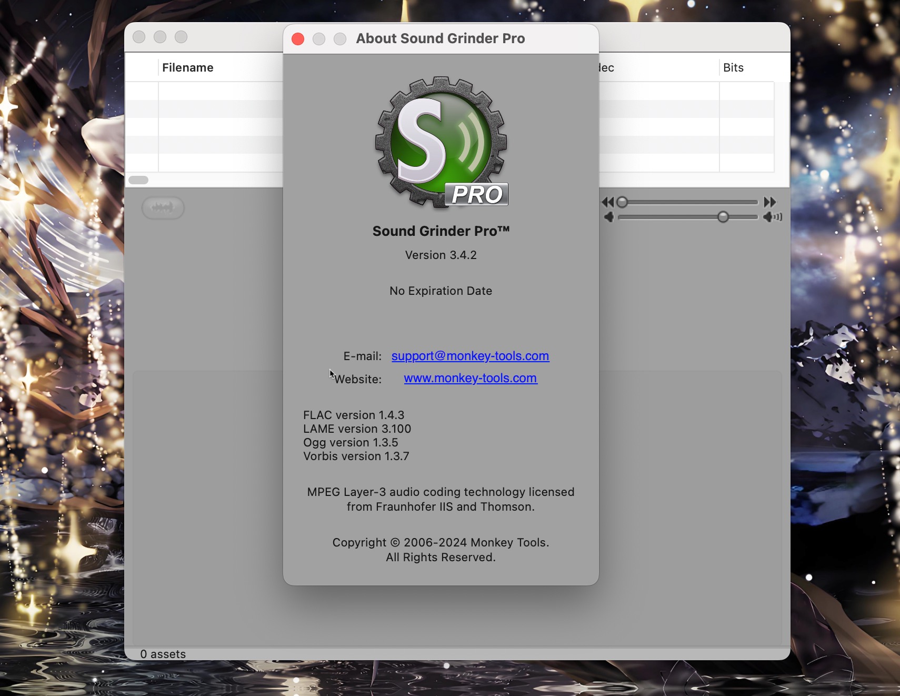Click the 'Version 3.4.2' text
900x696 pixels.
pyautogui.click(x=441, y=255)
